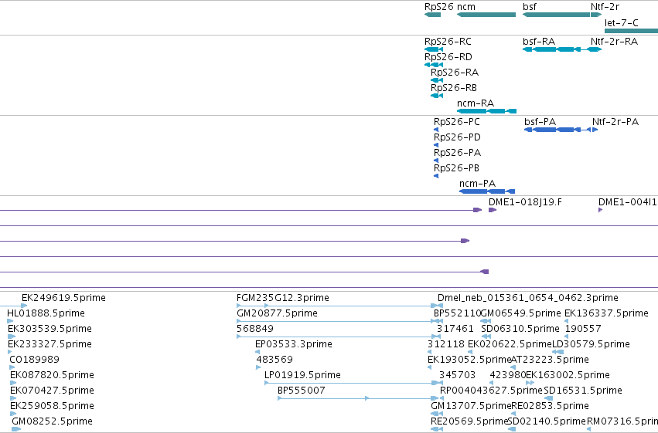Click the LD30579.5prime EST label
658x433 pixels.
coord(591,344)
